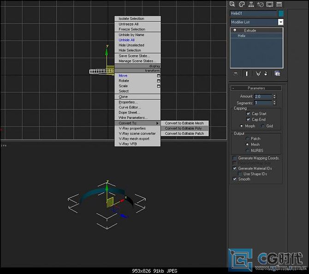
Task: Open the Utilities command panel tab
Action: 279,4
